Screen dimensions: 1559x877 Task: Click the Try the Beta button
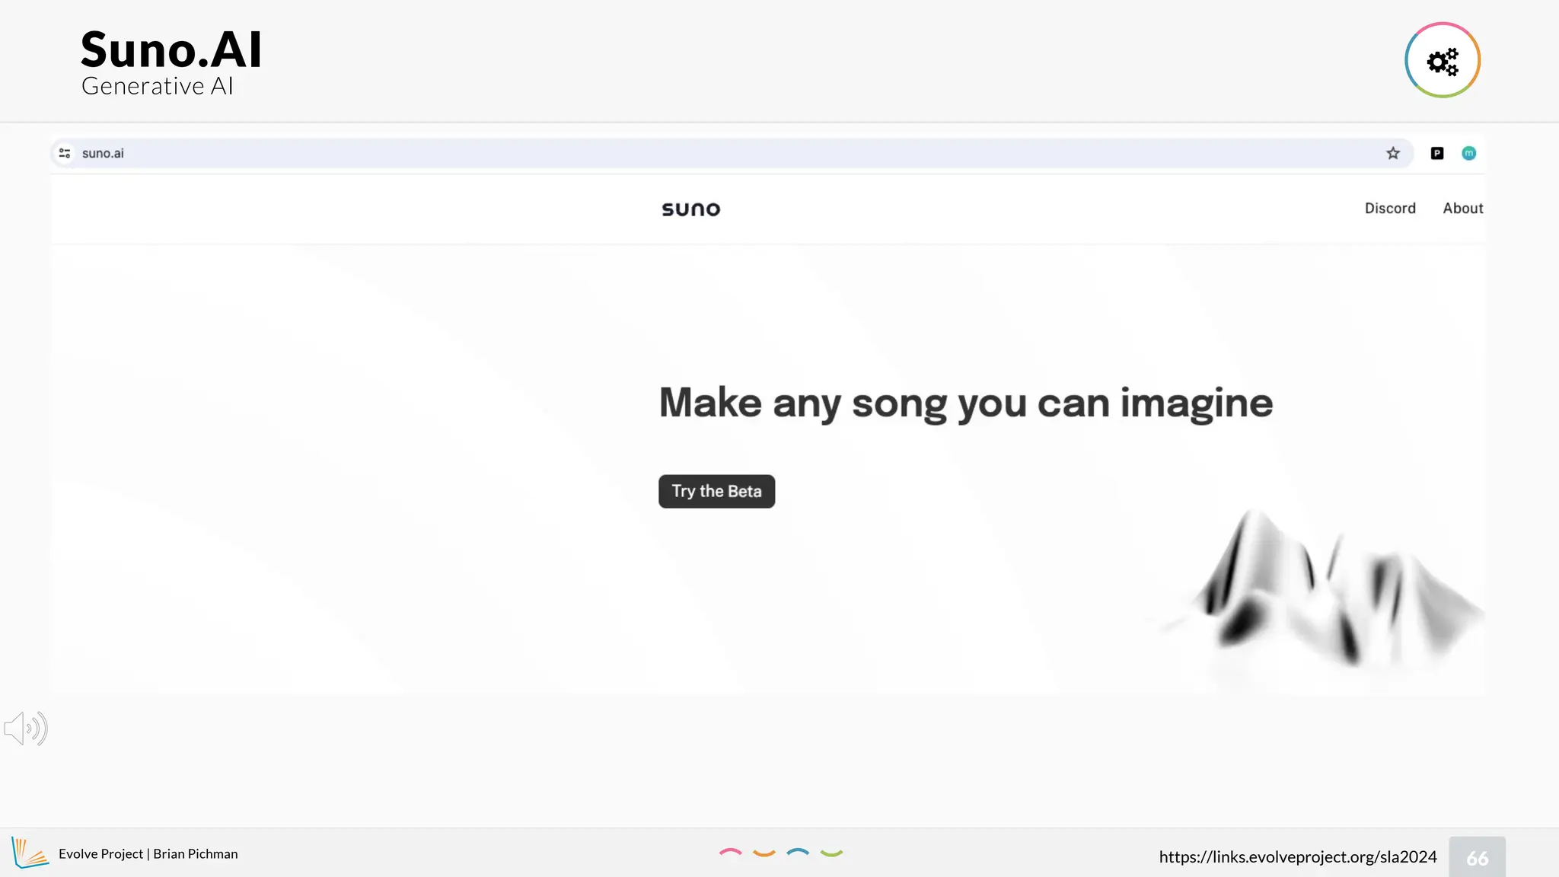pos(716,491)
